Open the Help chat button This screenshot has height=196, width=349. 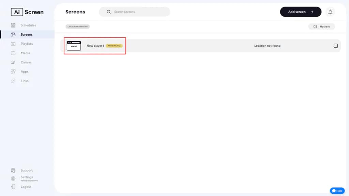(x=337, y=191)
